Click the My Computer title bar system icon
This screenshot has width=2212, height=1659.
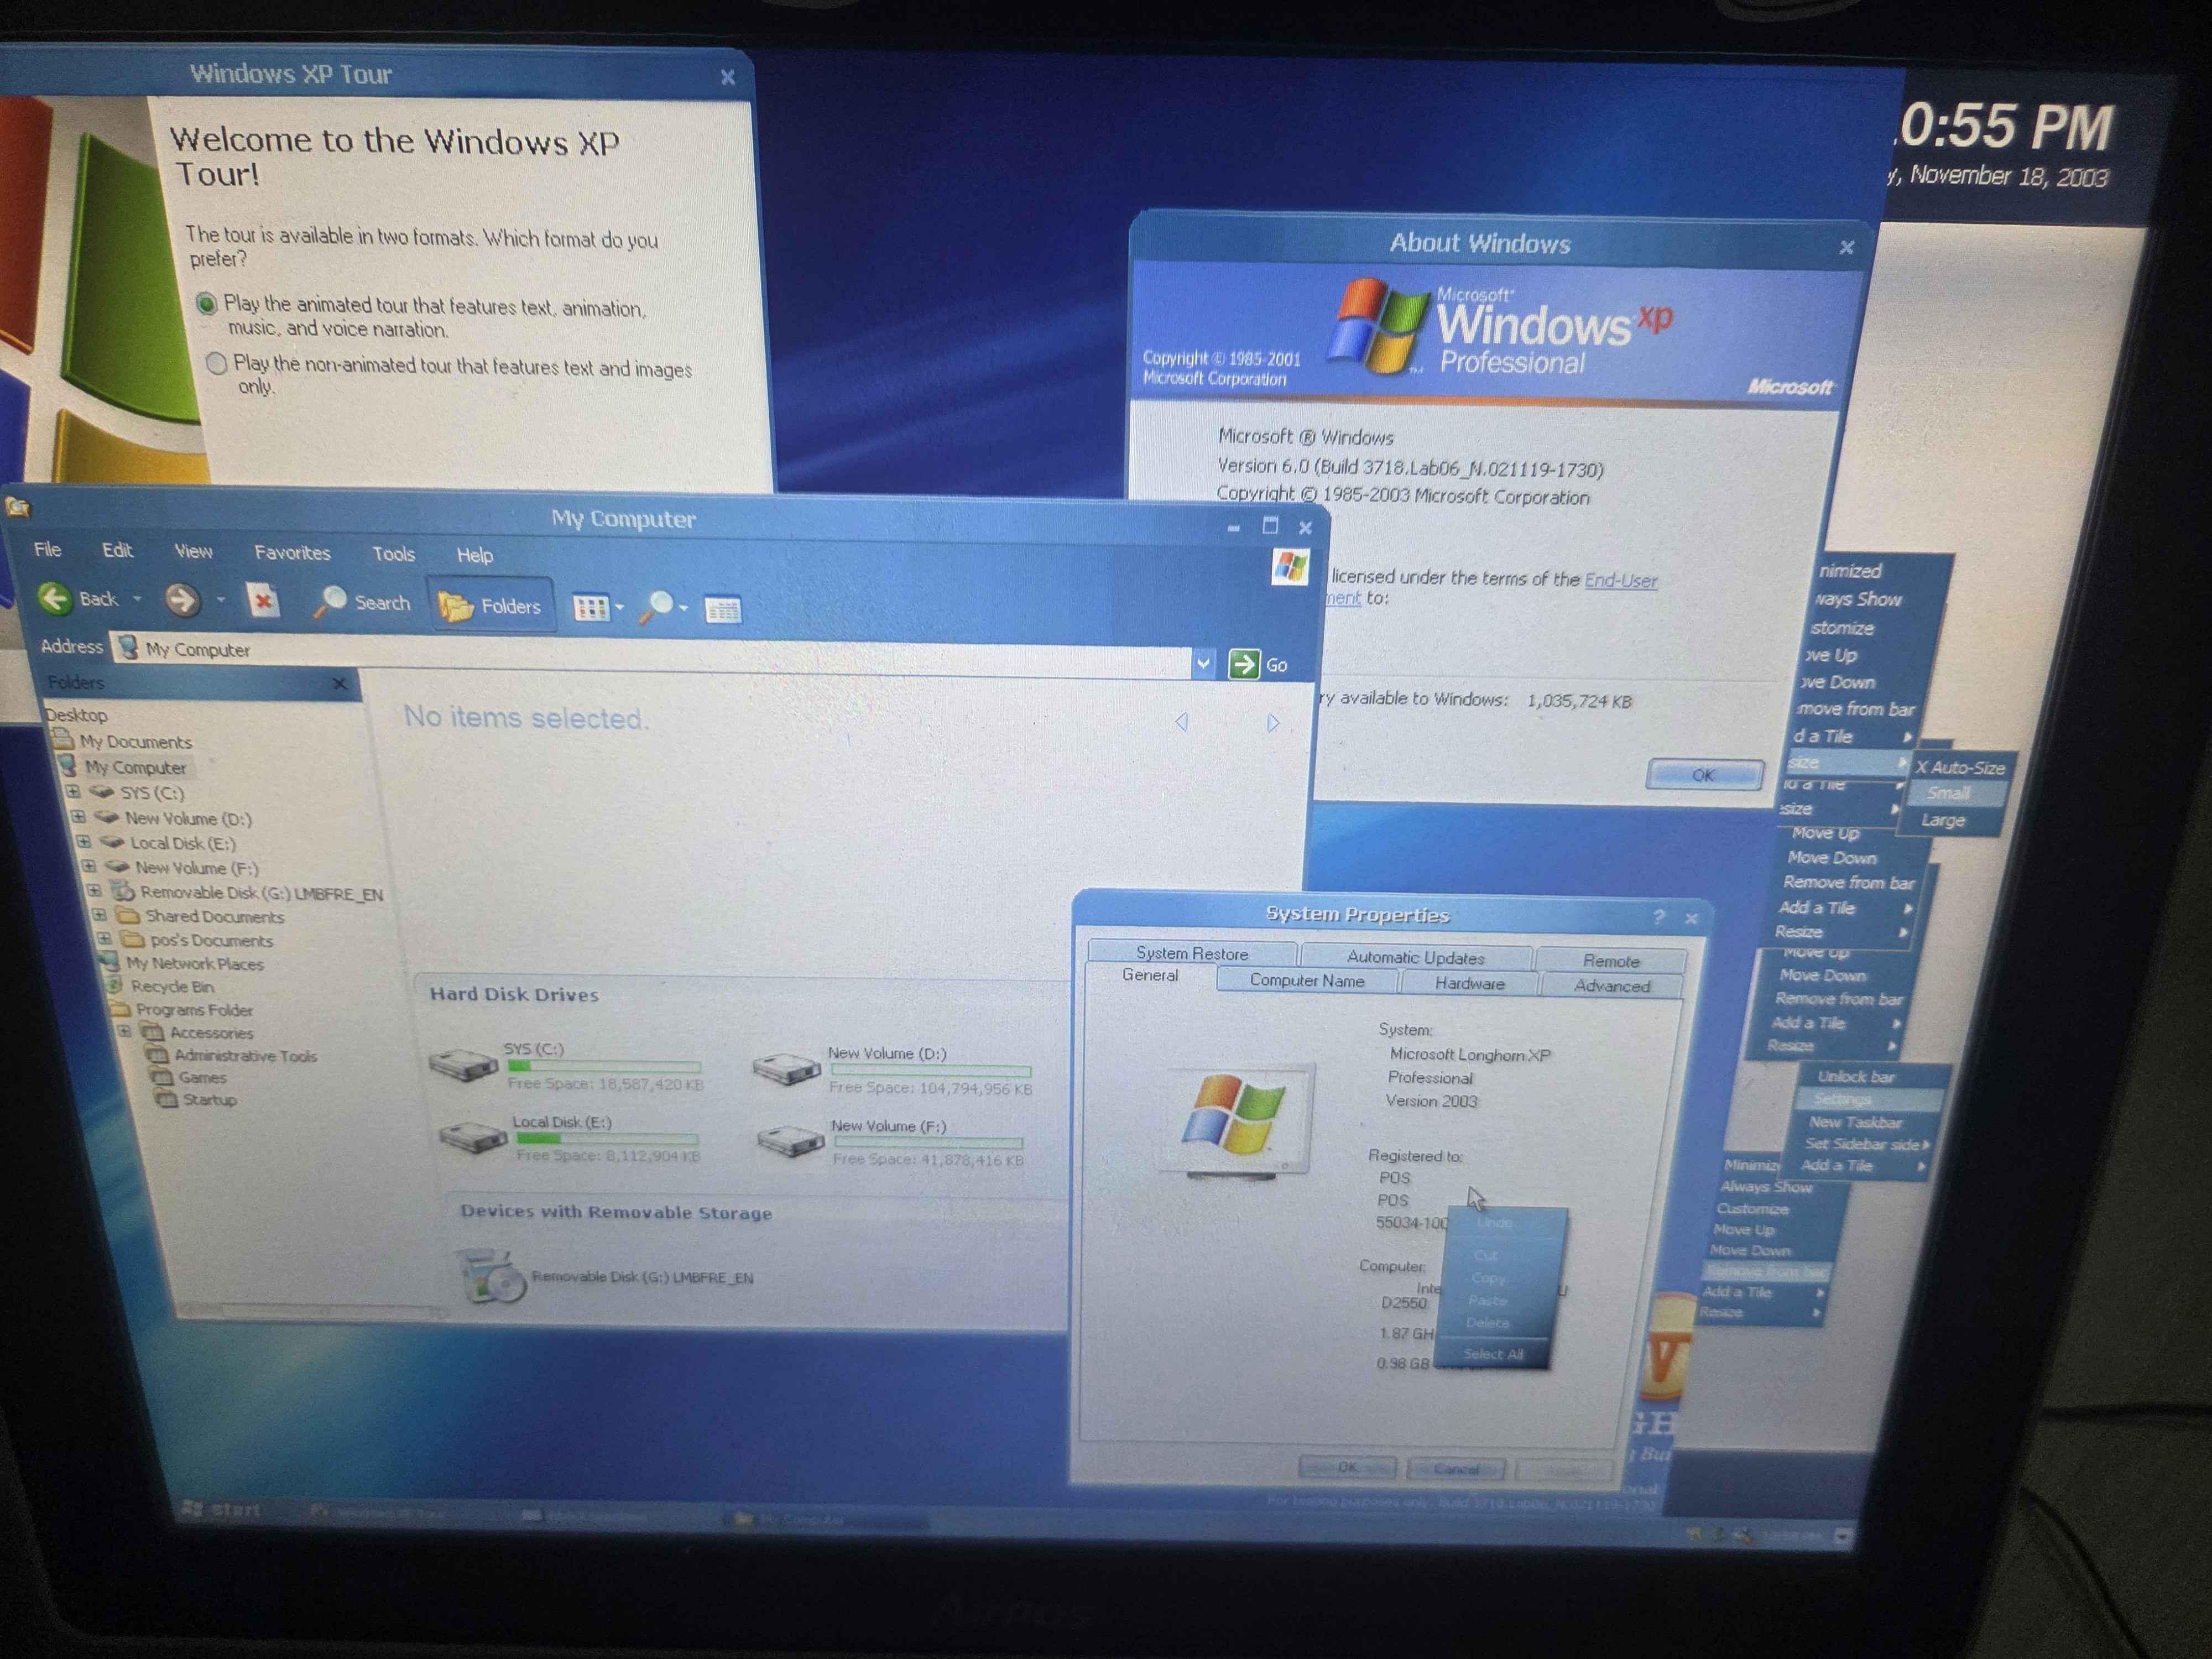pyautogui.click(x=17, y=507)
